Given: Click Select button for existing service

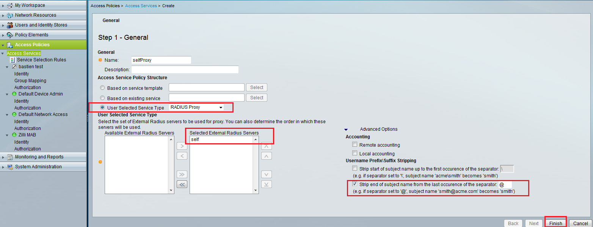Looking at the screenshot, I should (x=257, y=98).
